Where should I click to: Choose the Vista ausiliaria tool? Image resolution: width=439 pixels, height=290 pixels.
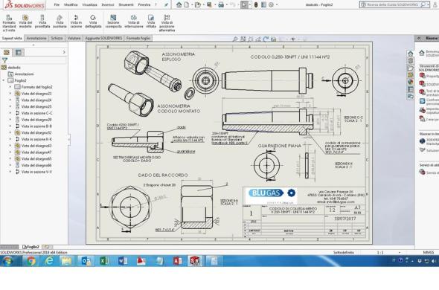[60, 22]
